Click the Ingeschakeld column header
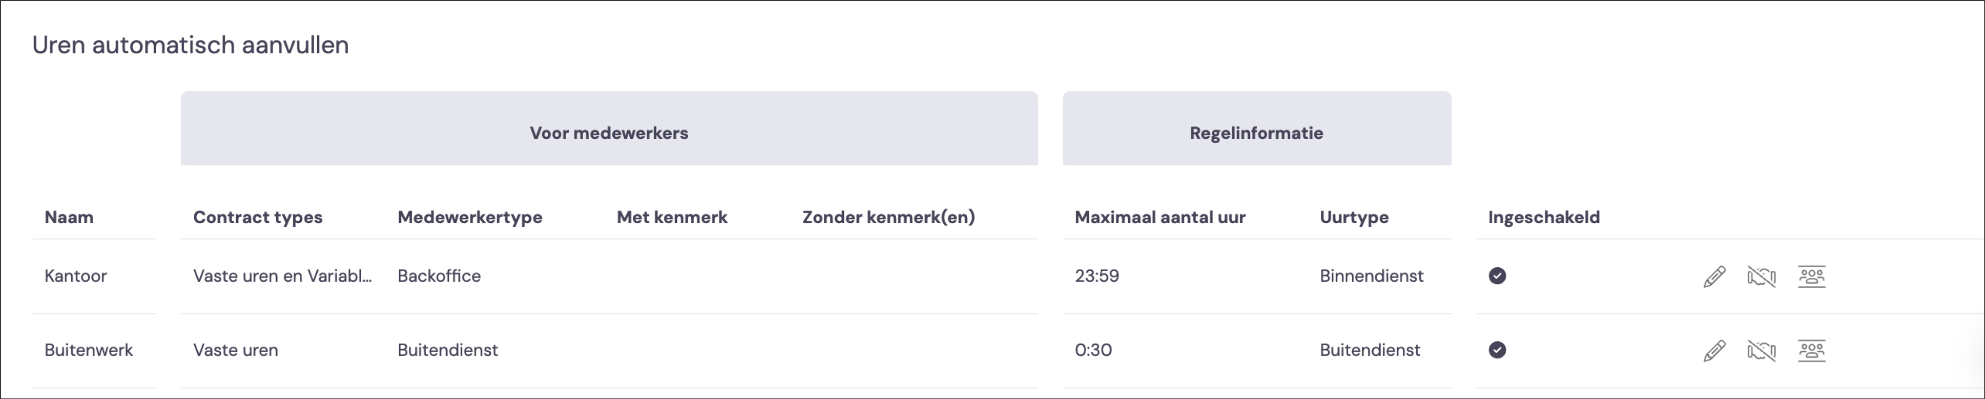The width and height of the screenshot is (1985, 399). point(1544,217)
